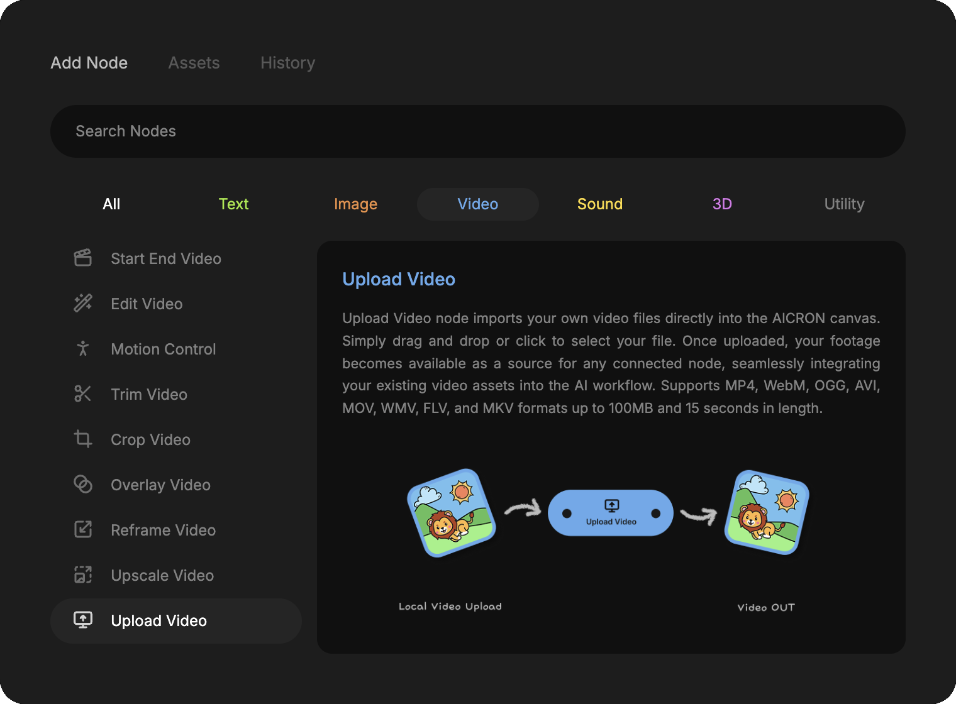Select the Trim Video scissors icon
This screenshot has height=704, width=956.
point(83,393)
